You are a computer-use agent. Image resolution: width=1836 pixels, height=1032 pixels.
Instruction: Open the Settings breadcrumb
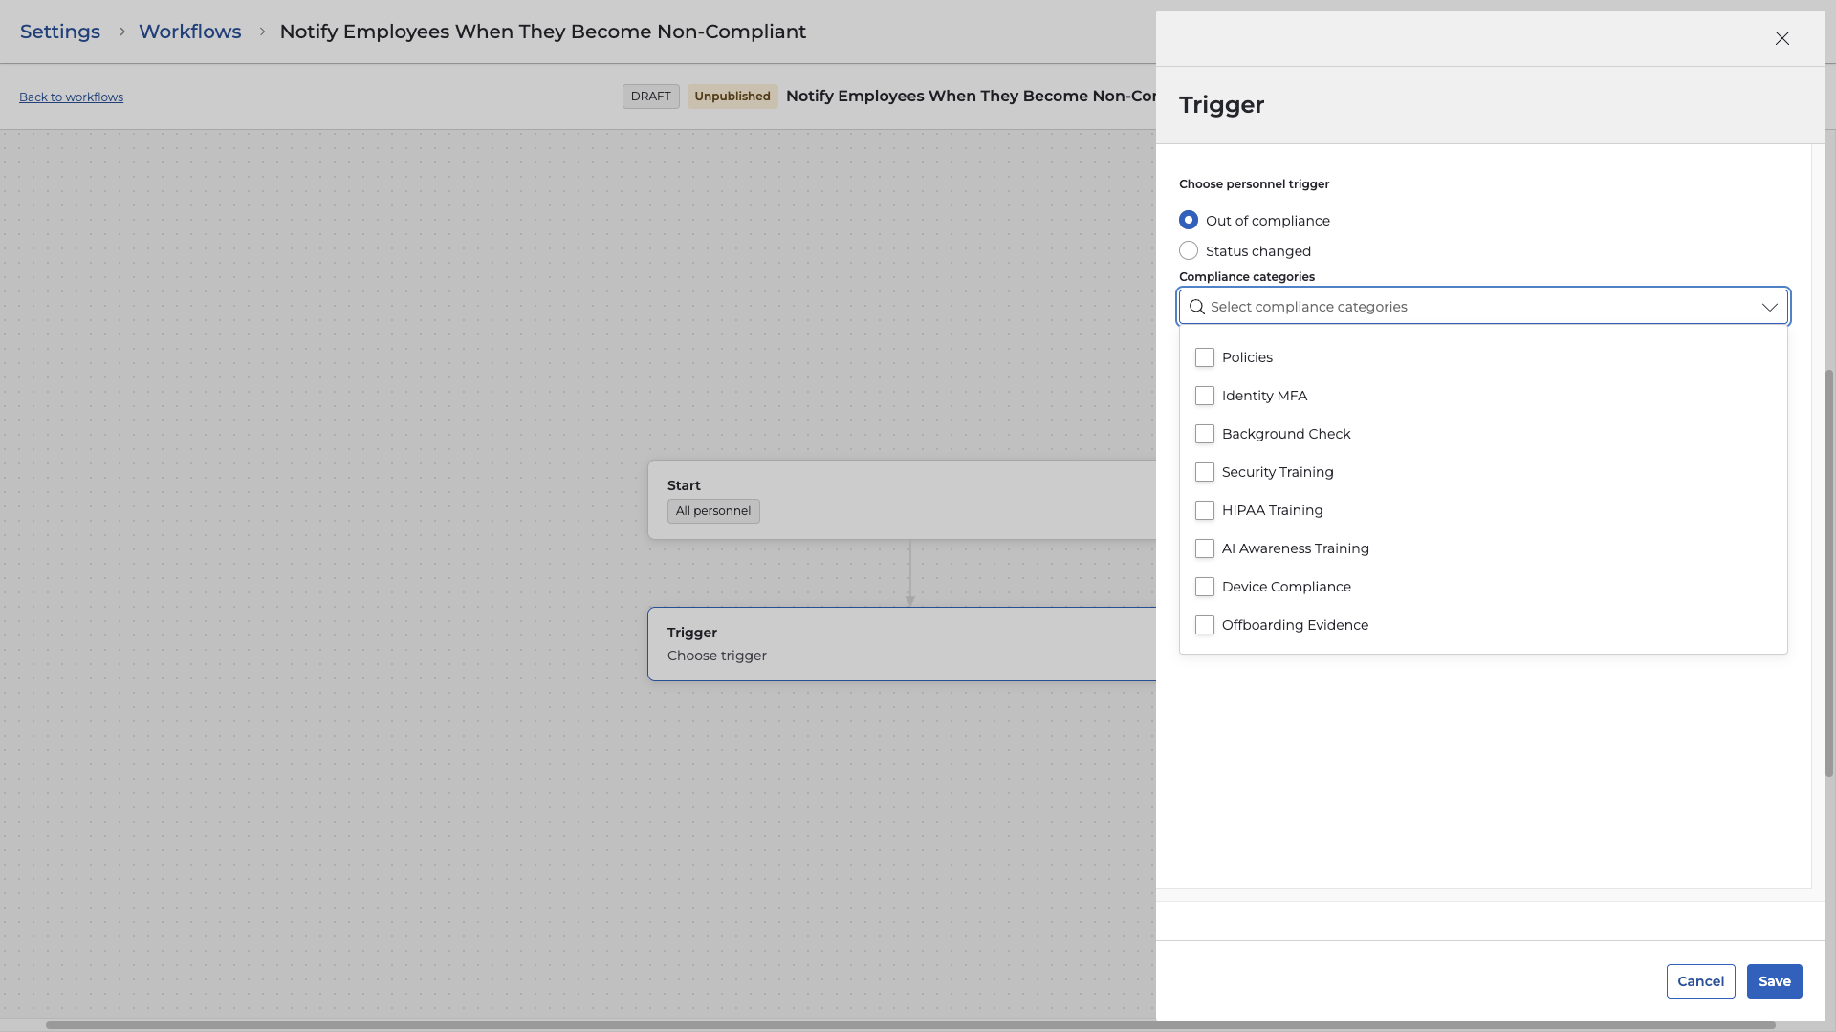(x=60, y=32)
